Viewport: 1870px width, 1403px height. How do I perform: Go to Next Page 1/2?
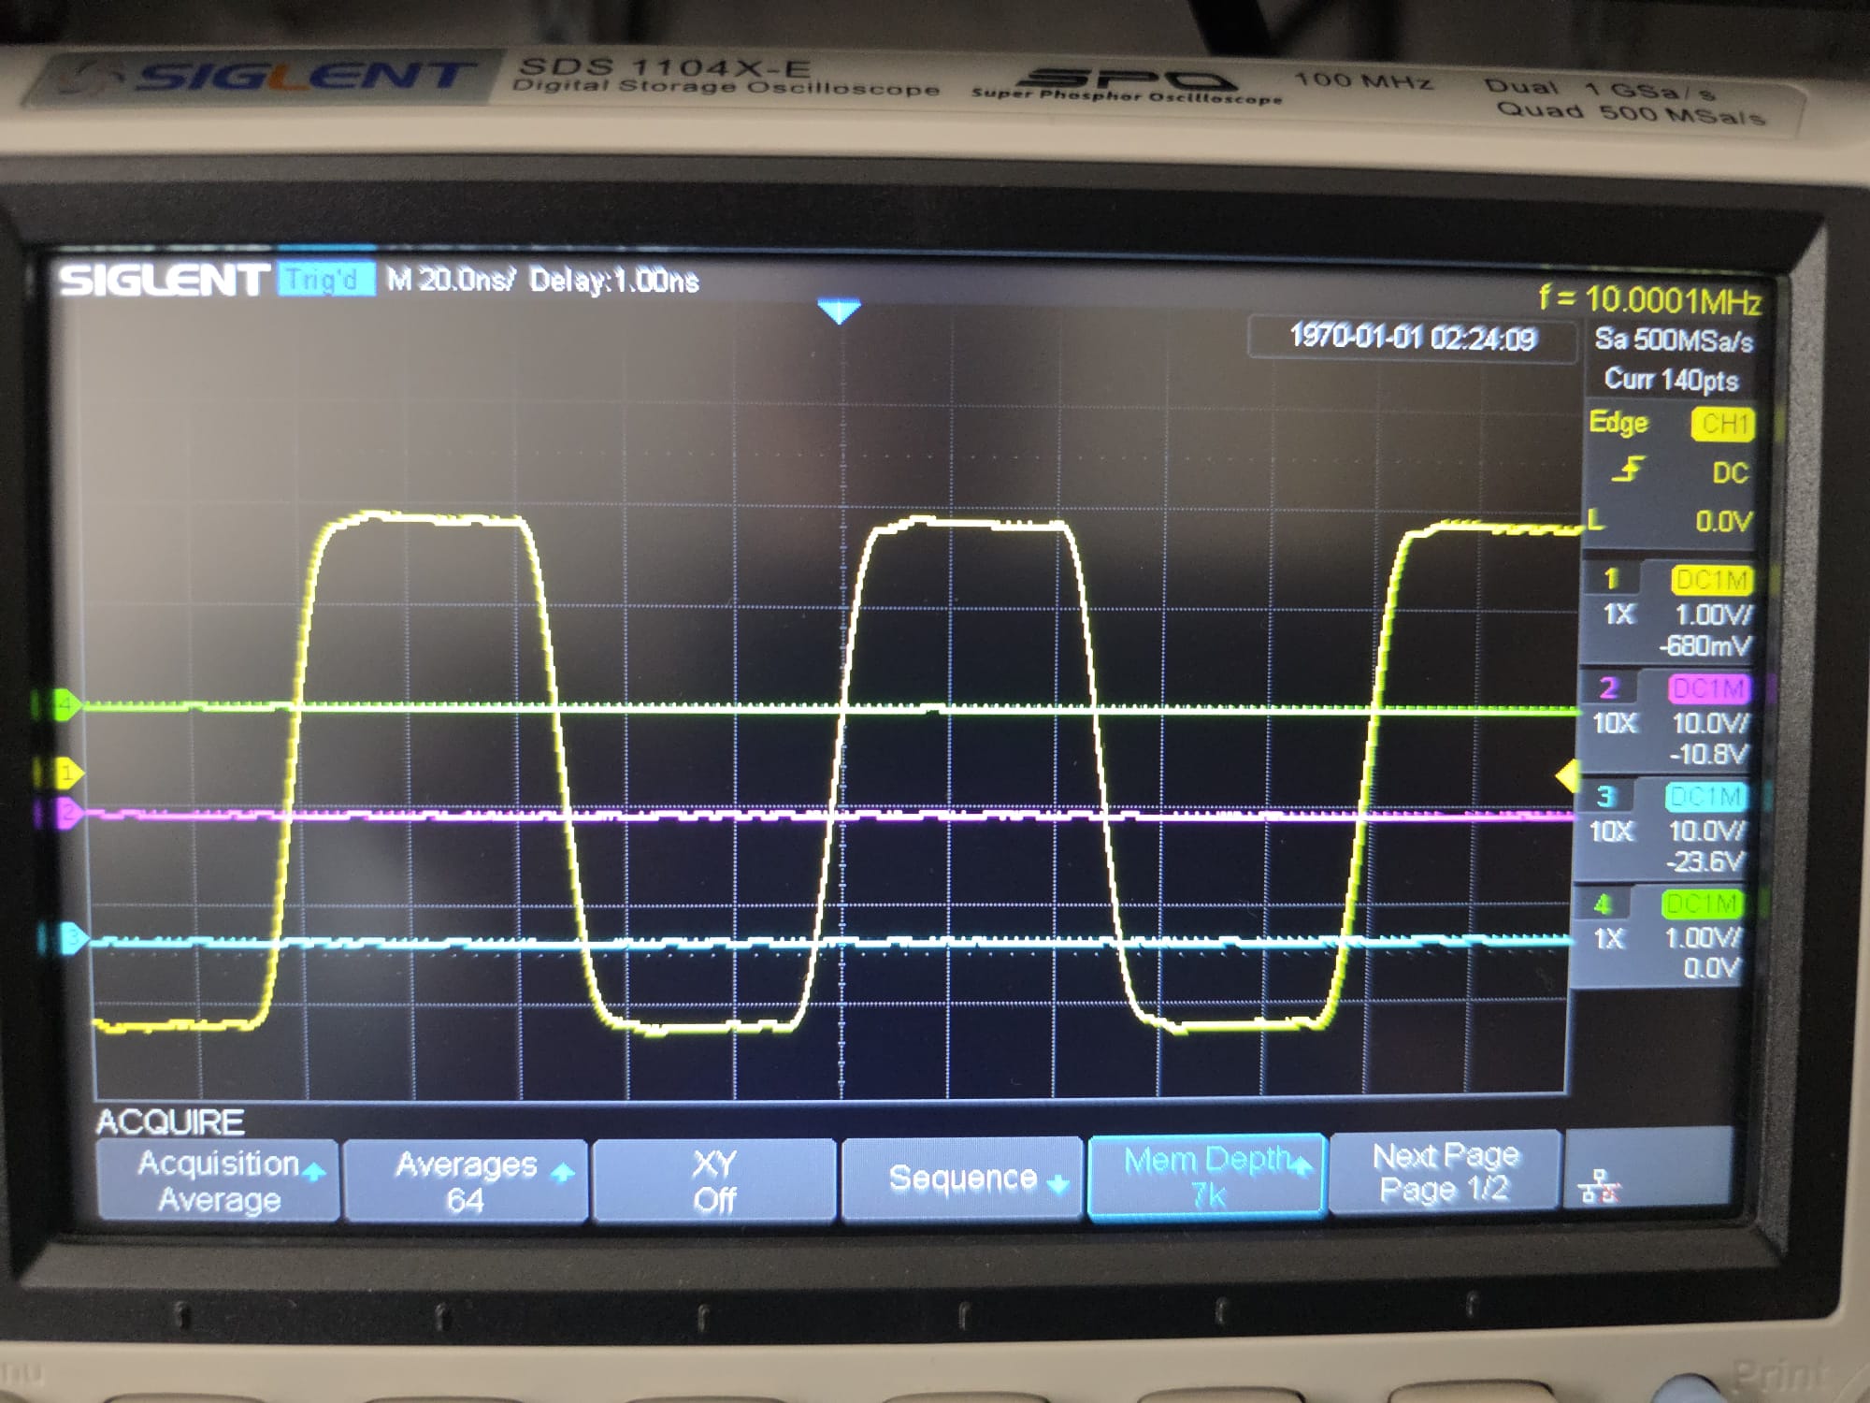(1445, 1173)
